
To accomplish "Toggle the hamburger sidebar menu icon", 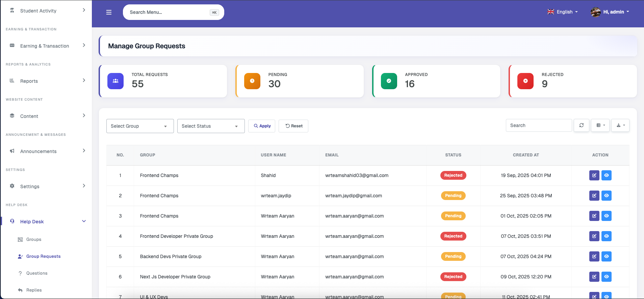I will [x=109, y=12].
